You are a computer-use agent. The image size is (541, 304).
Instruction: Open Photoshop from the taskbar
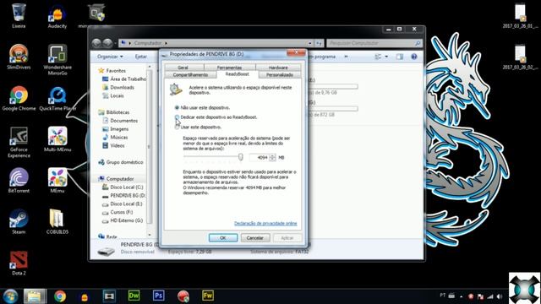click(x=158, y=296)
